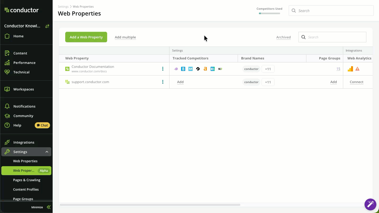379x213 pixels.
Task: Open the Content section
Action: click(x=20, y=53)
